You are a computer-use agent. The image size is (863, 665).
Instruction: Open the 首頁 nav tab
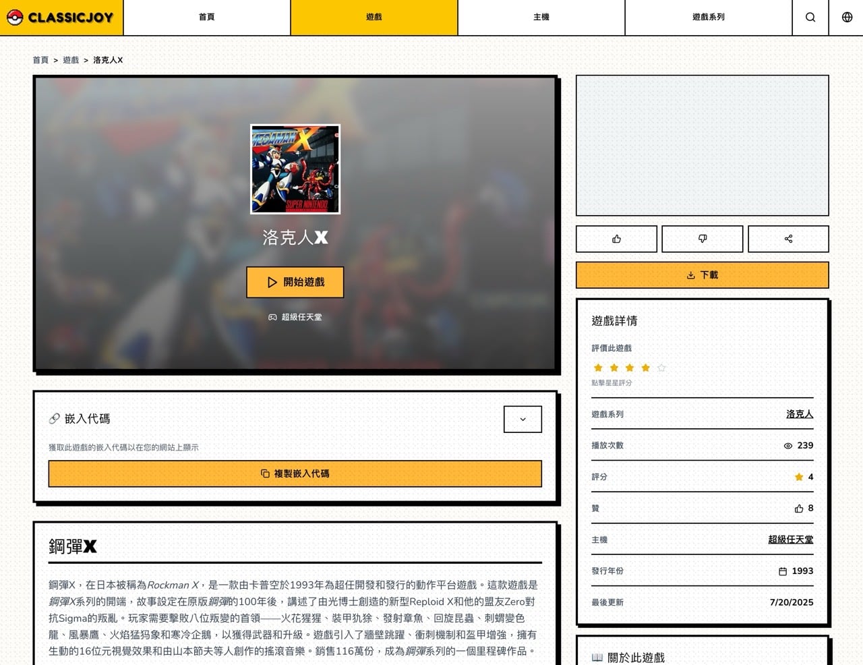coord(207,18)
